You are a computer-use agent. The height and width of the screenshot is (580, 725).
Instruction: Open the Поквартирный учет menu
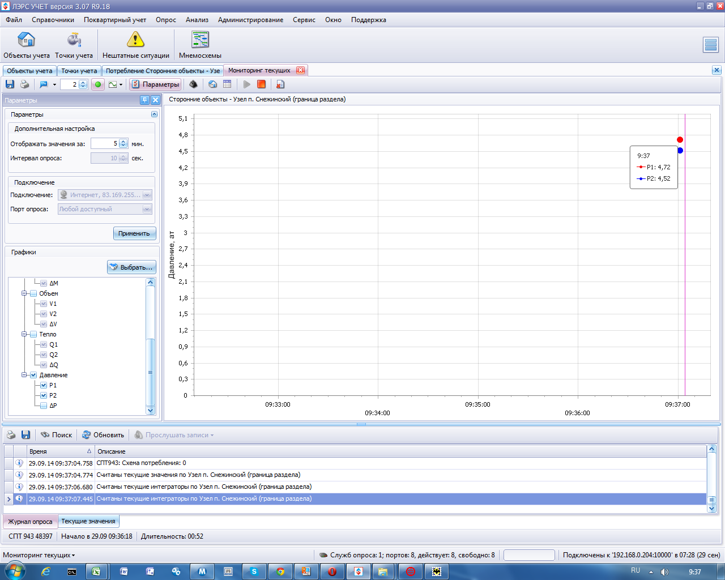pyautogui.click(x=115, y=20)
